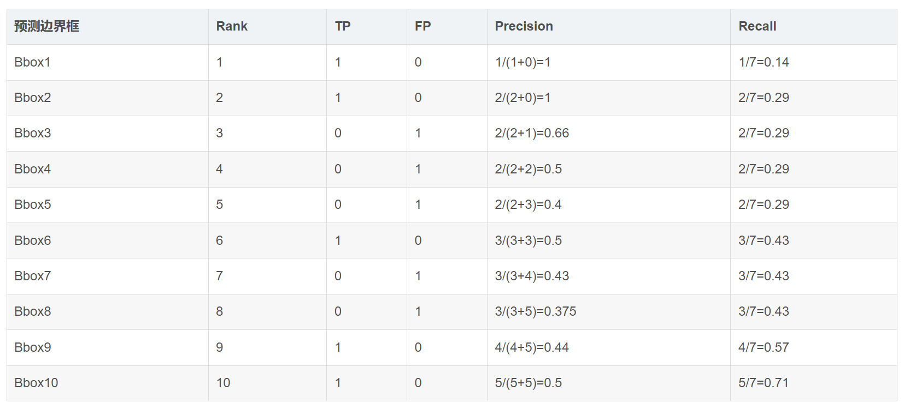
Task: Select the Bbox8 row label
Action: [x=32, y=311]
